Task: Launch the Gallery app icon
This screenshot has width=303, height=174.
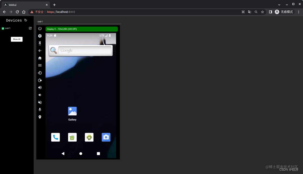Action: [72, 111]
